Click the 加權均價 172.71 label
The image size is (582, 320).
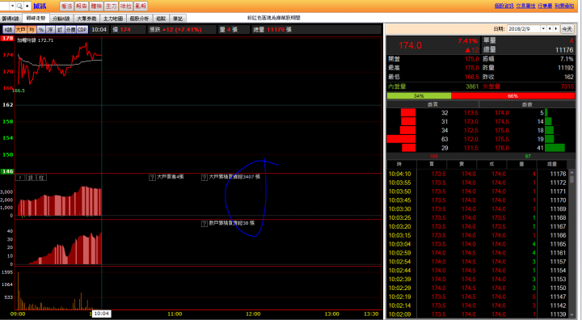36,40
